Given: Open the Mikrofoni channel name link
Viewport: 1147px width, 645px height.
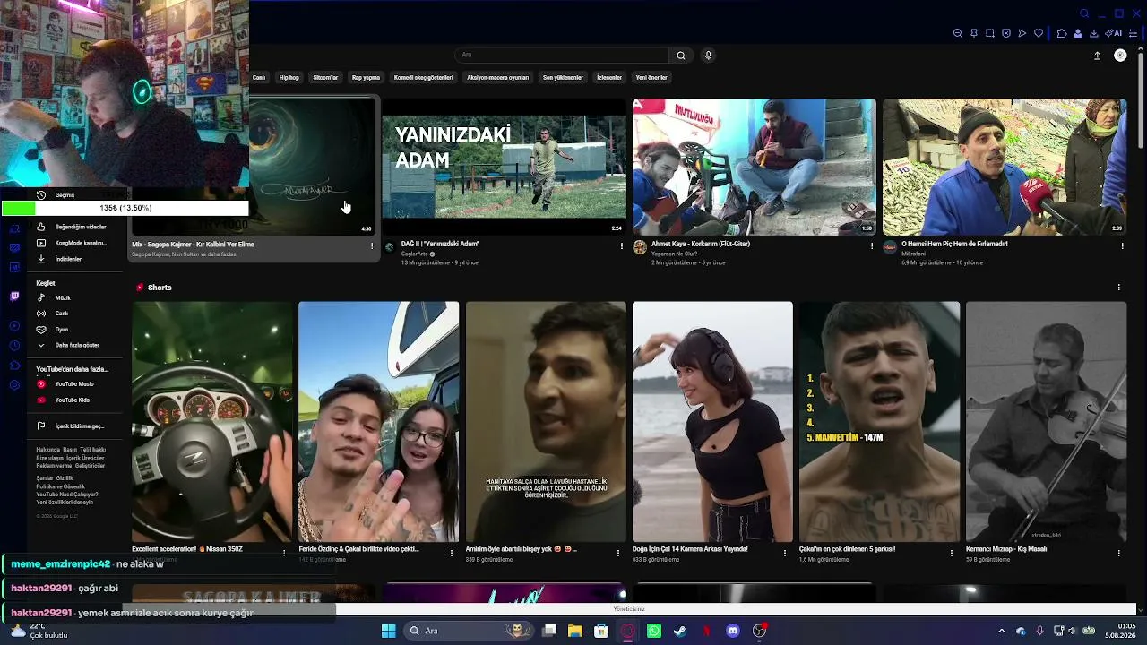Looking at the screenshot, I should pos(914,254).
